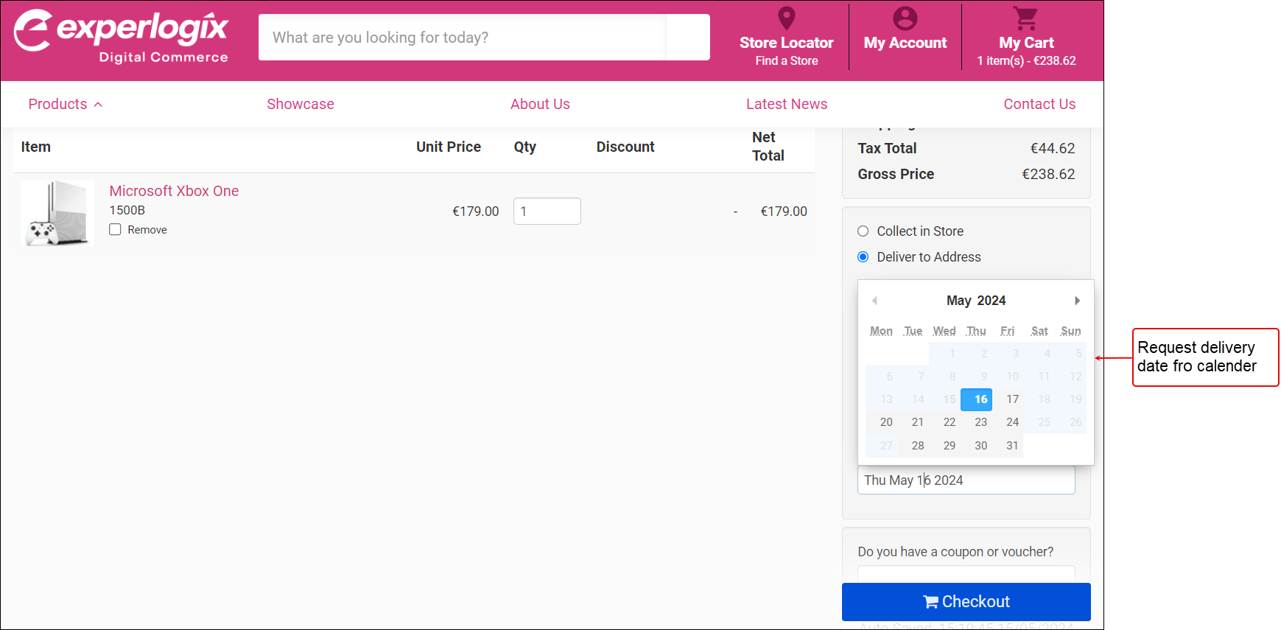Click the shopping cart icon in header
The height and width of the screenshot is (630, 1281).
click(1025, 18)
